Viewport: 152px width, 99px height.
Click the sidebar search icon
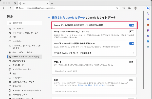coord(148,14)
